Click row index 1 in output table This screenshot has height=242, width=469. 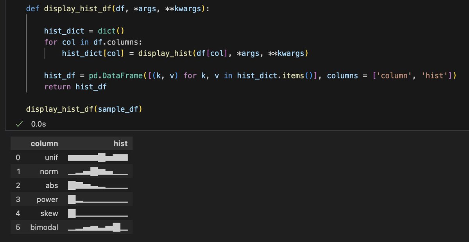tap(18, 172)
